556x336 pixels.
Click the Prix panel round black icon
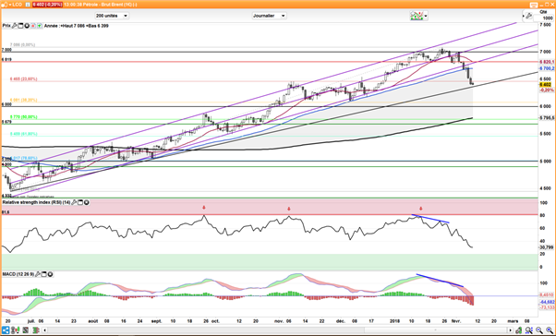27,26
